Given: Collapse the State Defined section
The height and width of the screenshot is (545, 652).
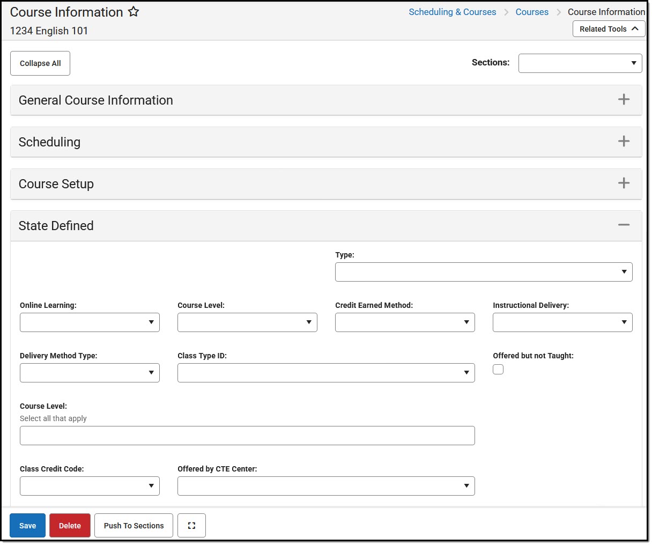Looking at the screenshot, I should [x=624, y=225].
